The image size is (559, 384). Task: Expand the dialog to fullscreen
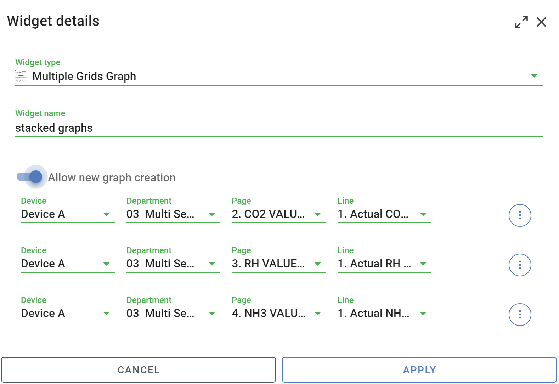(x=521, y=22)
